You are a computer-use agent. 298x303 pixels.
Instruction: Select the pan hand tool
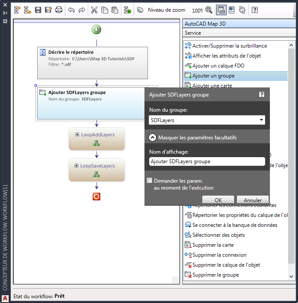coord(140,10)
